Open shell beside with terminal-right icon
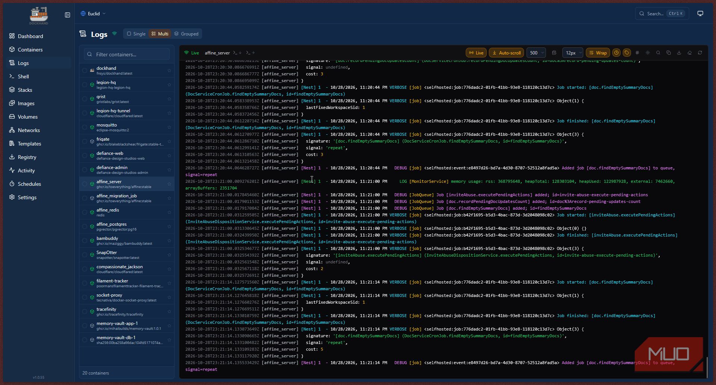The height and width of the screenshot is (385, 716). (x=251, y=53)
